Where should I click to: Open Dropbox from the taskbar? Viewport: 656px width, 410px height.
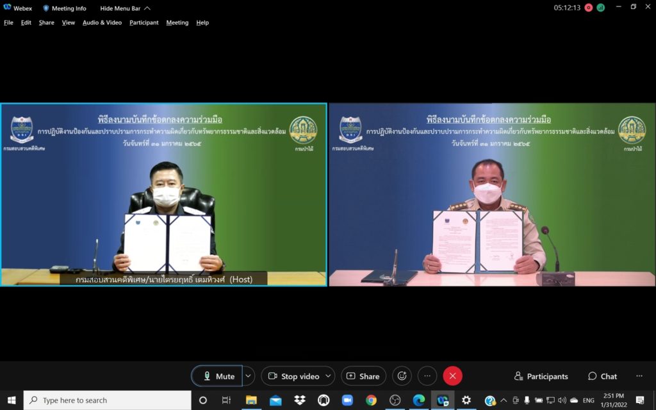pos(300,400)
